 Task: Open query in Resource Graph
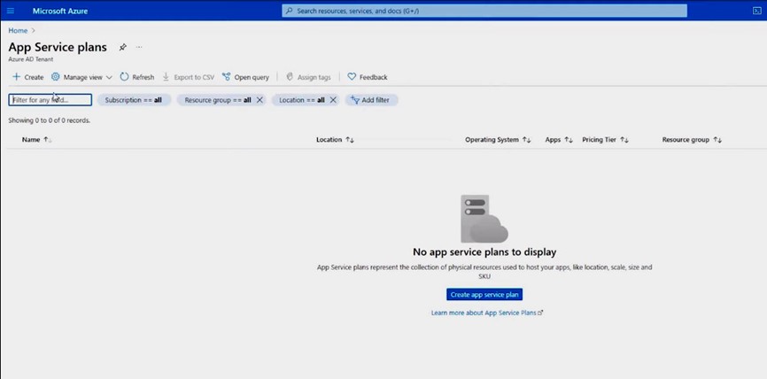click(245, 77)
